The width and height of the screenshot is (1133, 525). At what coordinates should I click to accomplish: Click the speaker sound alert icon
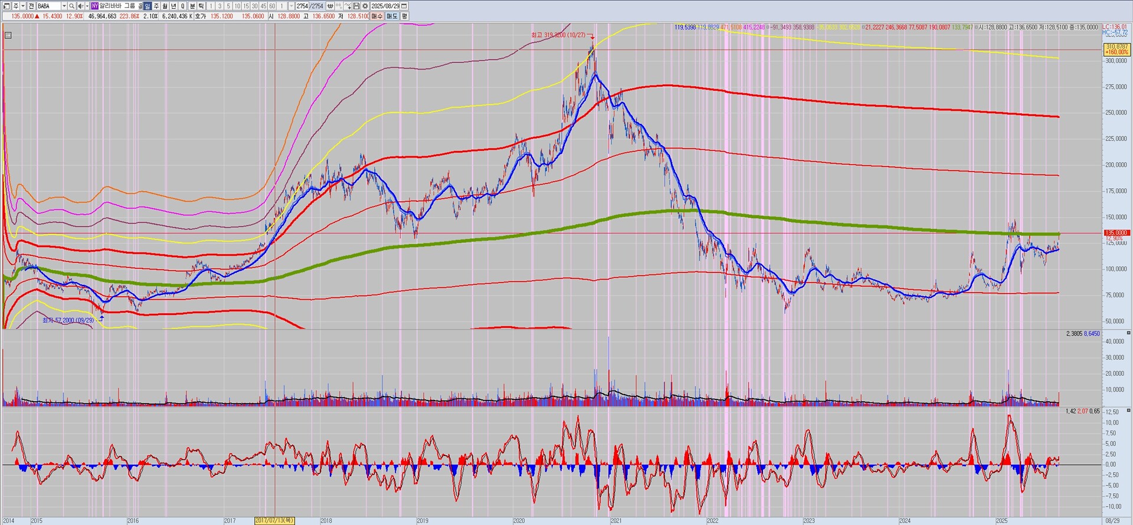pyautogui.click(x=80, y=6)
